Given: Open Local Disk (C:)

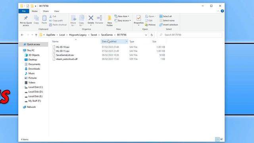Looking at the screenshot, I should (35, 87).
